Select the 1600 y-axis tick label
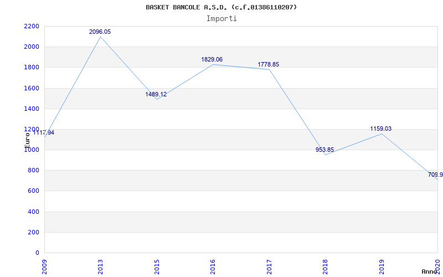This screenshot has width=443, height=277. pyautogui.click(x=32, y=88)
